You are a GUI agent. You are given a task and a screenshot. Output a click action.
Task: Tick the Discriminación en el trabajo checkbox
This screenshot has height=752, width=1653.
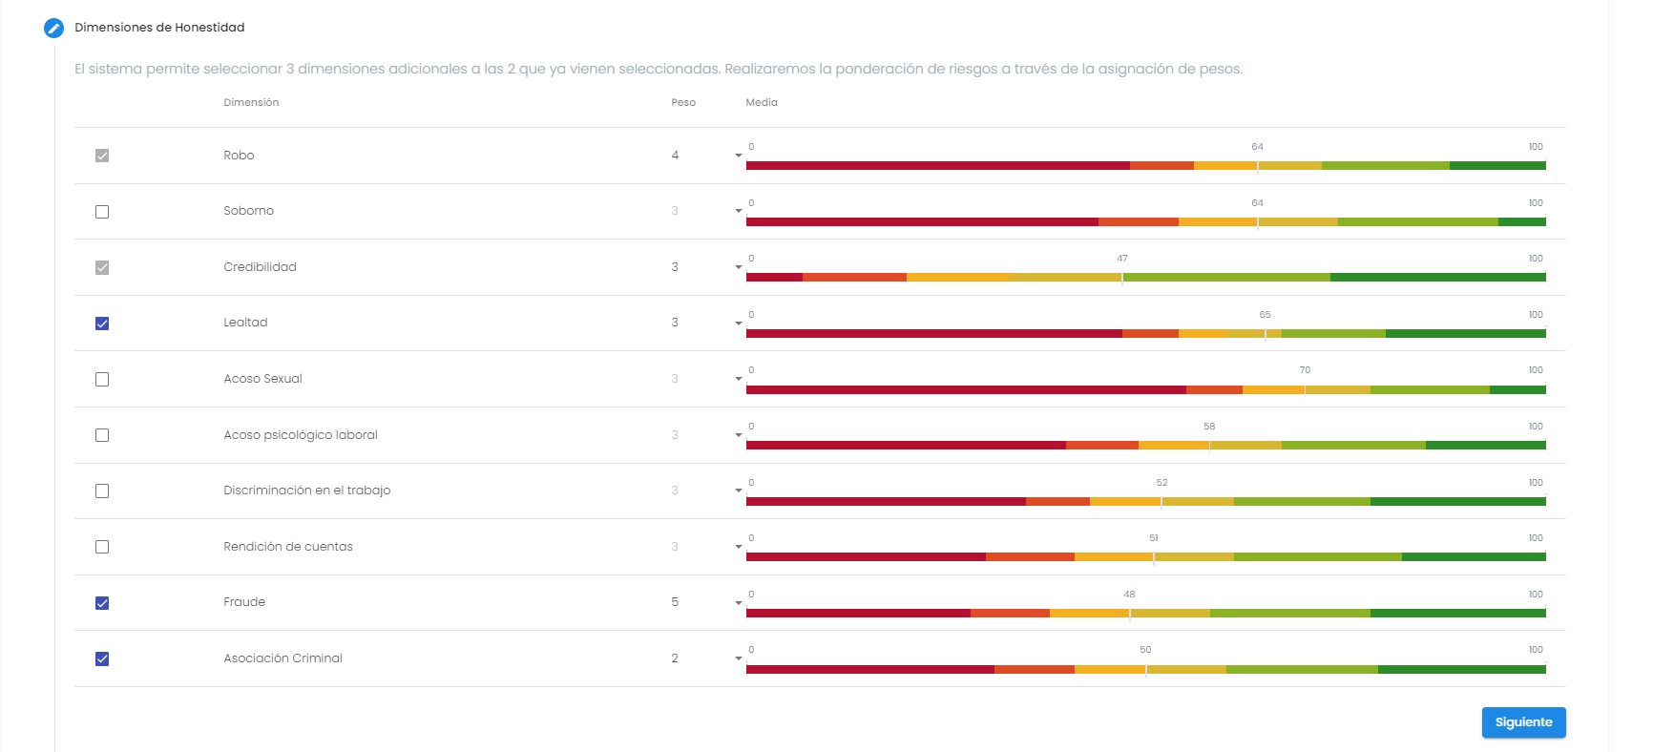[x=102, y=491]
